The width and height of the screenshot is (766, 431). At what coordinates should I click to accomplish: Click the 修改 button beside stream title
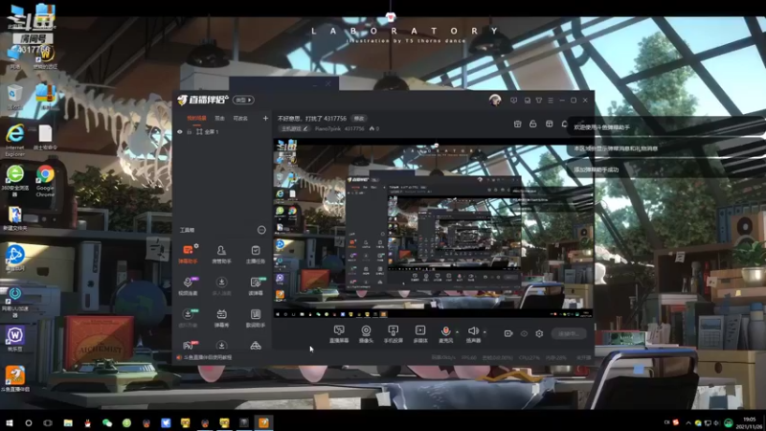359,118
